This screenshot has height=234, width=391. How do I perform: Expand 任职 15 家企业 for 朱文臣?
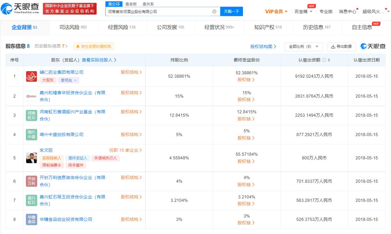126,150
